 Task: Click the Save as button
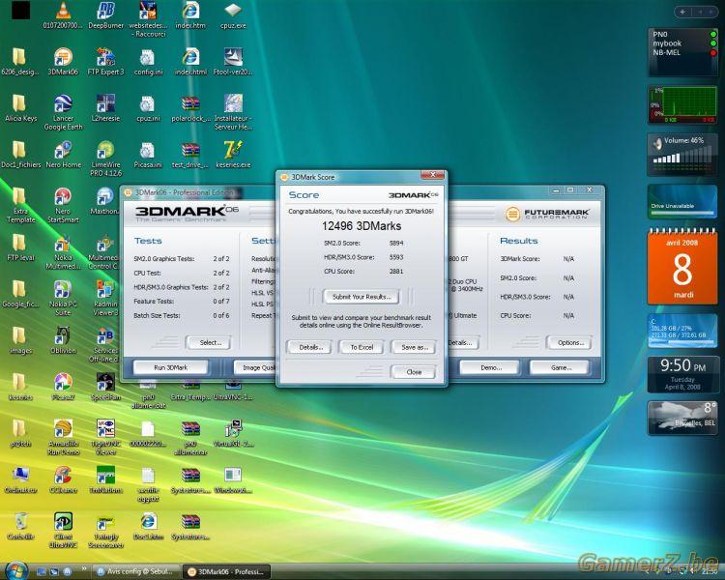coord(415,347)
